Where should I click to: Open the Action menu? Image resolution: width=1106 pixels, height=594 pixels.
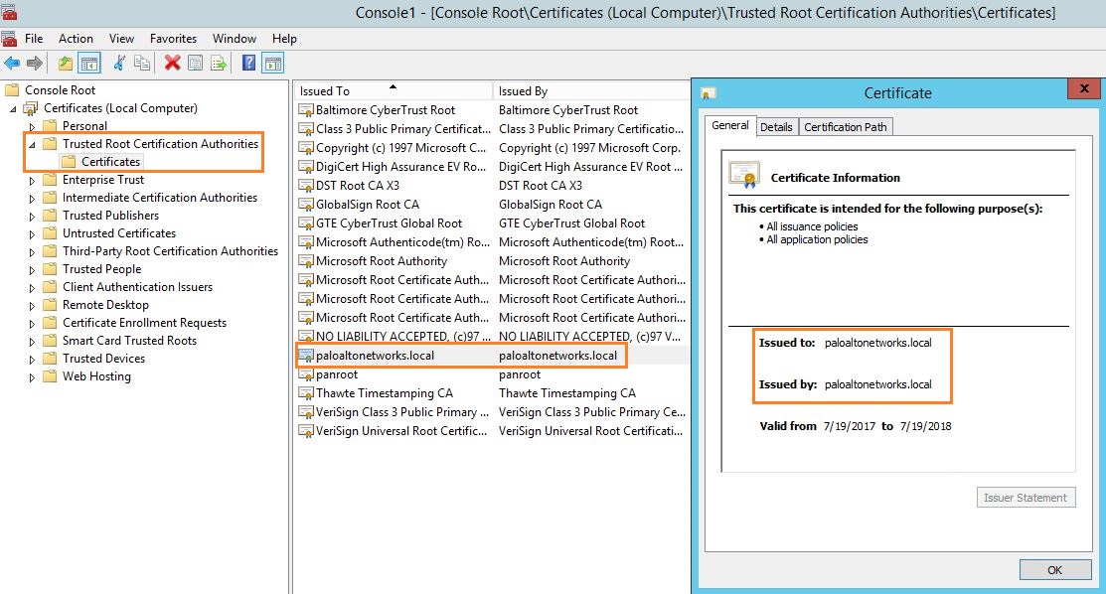click(x=76, y=39)
